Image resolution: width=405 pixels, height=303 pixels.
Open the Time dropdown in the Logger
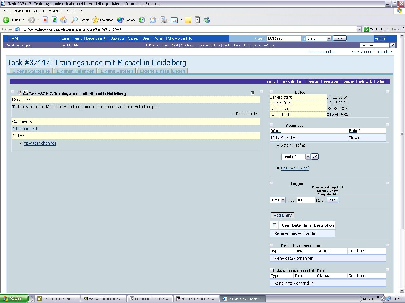277,200
